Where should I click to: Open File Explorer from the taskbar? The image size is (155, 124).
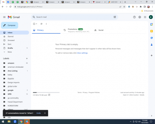pos(9,122)
